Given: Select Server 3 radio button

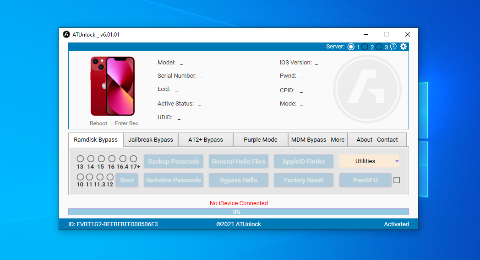Looking at the screenshot, I should coord(379,47).
